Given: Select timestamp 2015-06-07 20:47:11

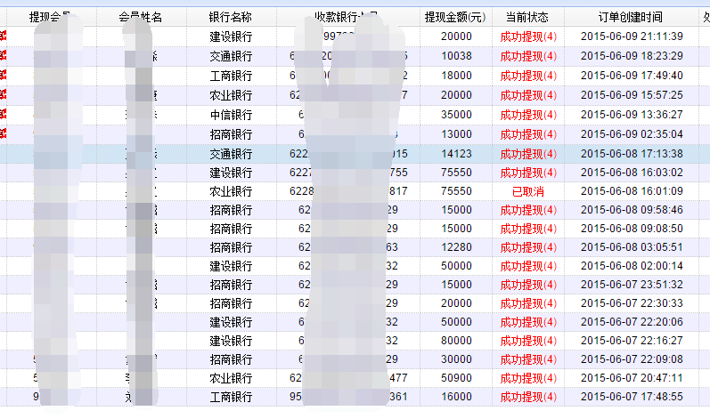Looking at the screenshot, I should pos(632,378).
